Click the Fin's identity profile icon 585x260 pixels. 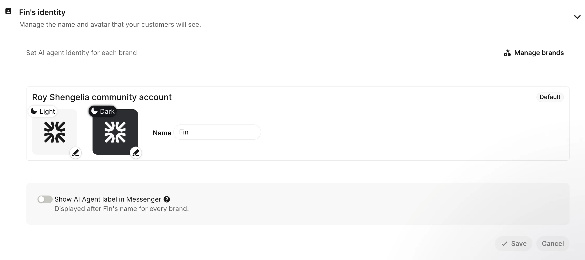8,11
